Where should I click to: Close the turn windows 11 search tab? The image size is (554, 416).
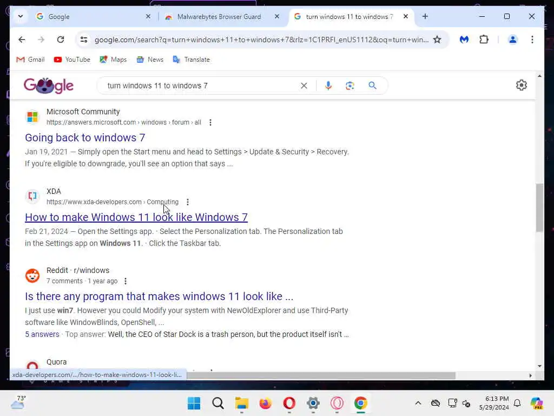coord(406,16)
